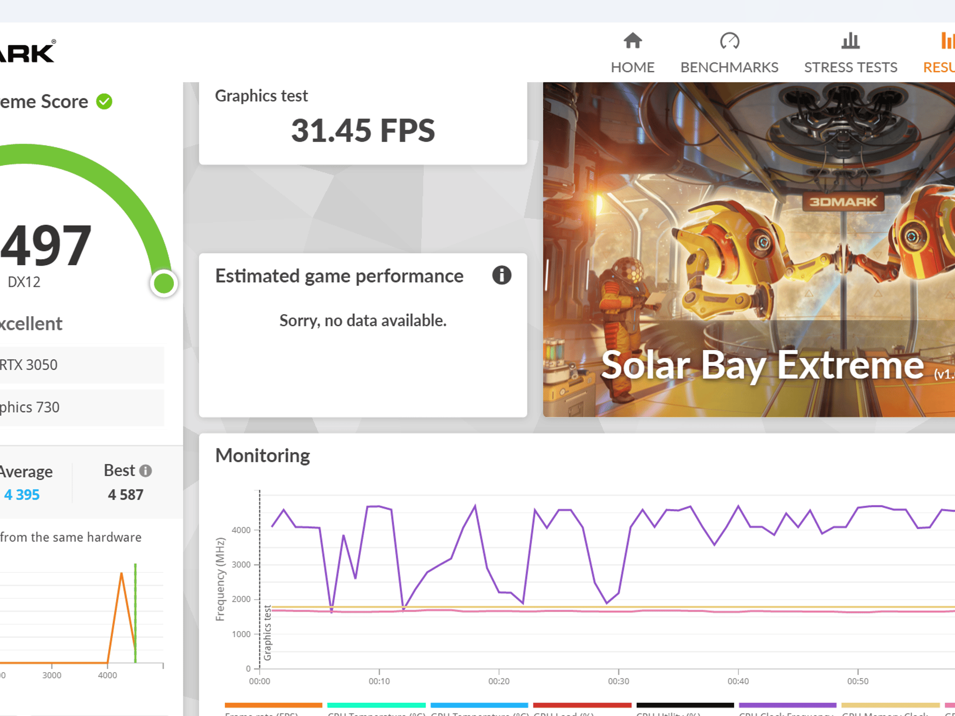955x716 pixels.
Task: Go to the Stress Tests chart icon
Action: coord(850,41)
